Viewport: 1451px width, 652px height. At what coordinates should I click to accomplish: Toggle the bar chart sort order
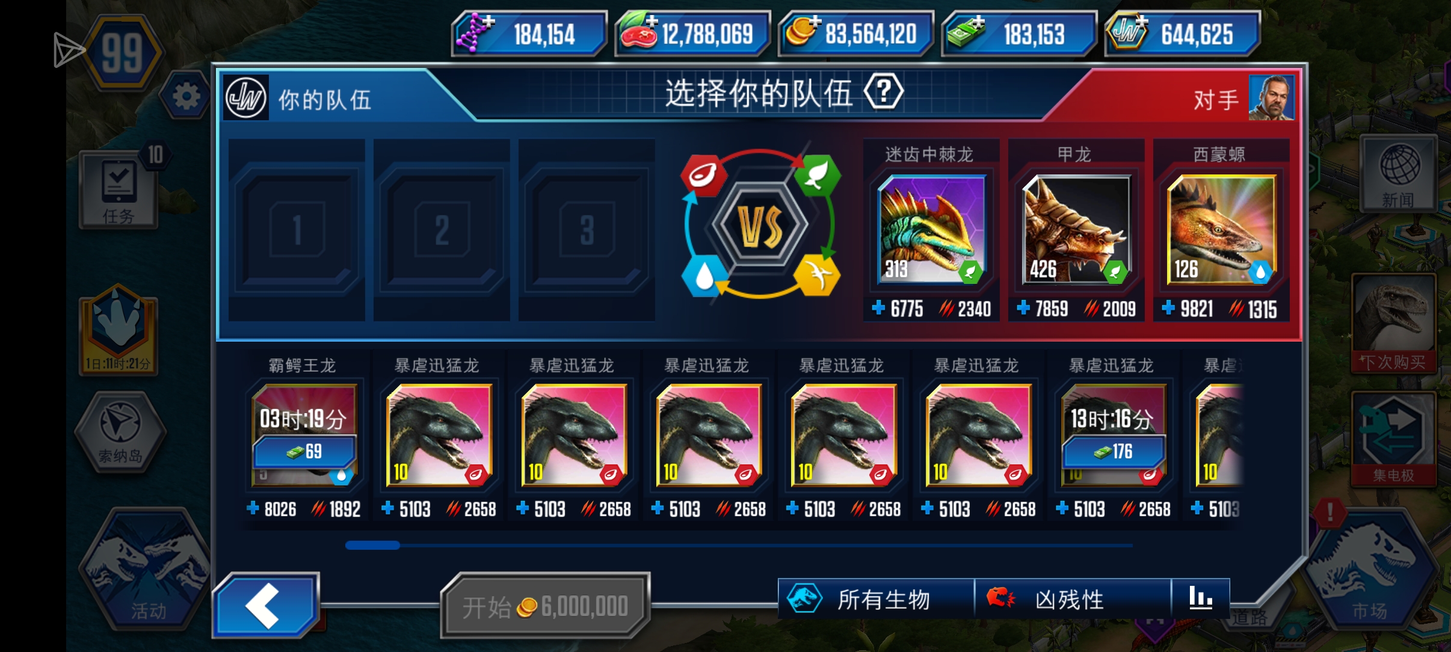[x=1201, y=598]
